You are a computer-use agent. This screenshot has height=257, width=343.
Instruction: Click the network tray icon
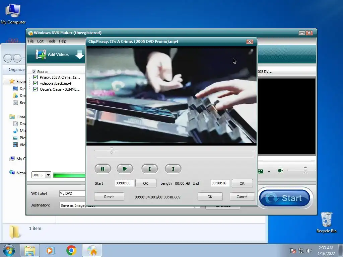(301, 250)
